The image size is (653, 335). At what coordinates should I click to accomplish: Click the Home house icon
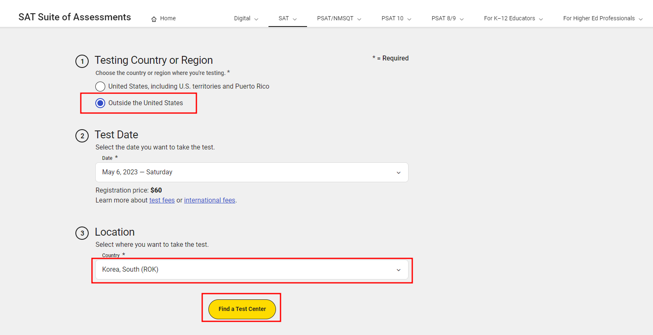[x=154, y=19]
